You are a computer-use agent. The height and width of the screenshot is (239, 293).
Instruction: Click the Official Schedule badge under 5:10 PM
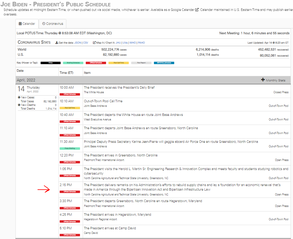(70, 235)
